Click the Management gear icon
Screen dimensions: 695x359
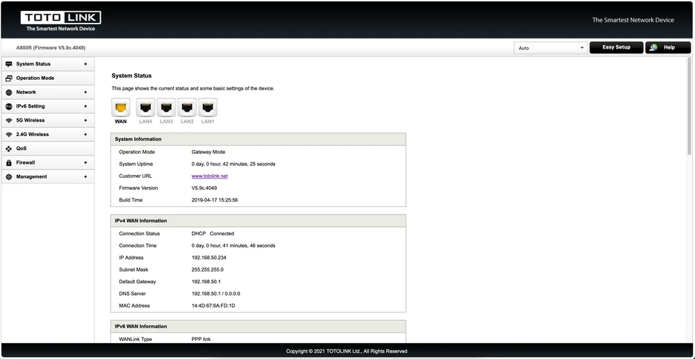[x=9, y=176]
